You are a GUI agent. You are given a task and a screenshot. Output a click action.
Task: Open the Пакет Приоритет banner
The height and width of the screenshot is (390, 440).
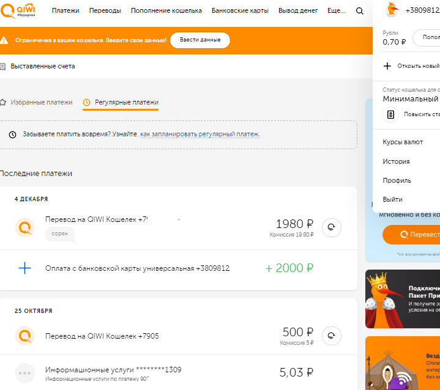(403, 299)
